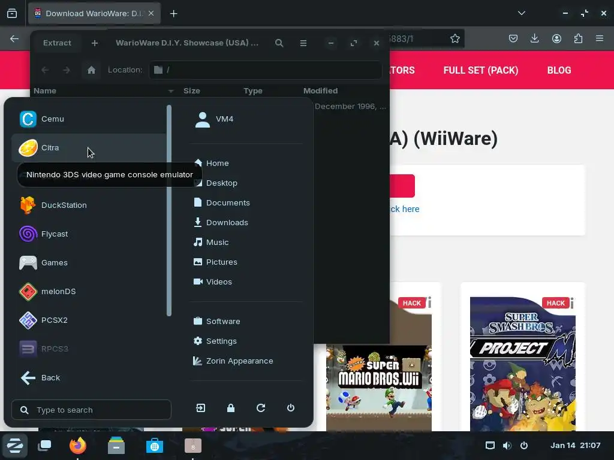
Task: Click the app list scrollbar
Action: (169, 210)
